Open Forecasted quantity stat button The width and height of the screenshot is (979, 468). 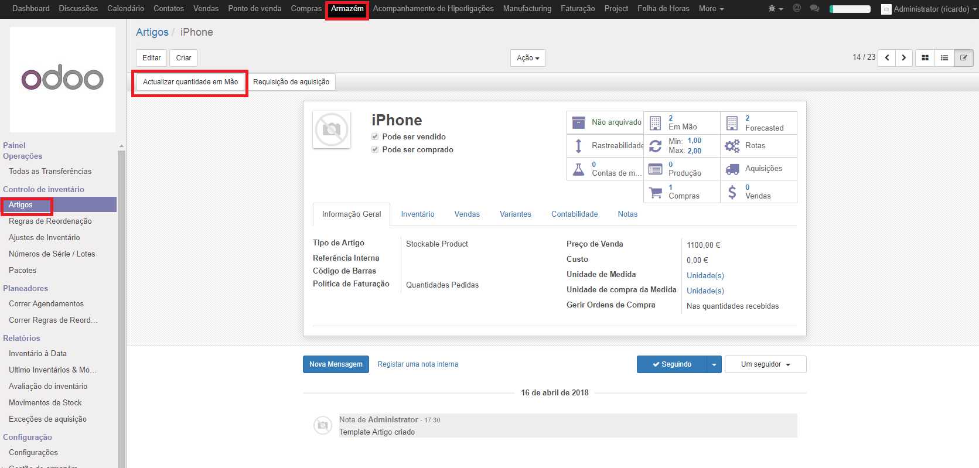point(759,122)
